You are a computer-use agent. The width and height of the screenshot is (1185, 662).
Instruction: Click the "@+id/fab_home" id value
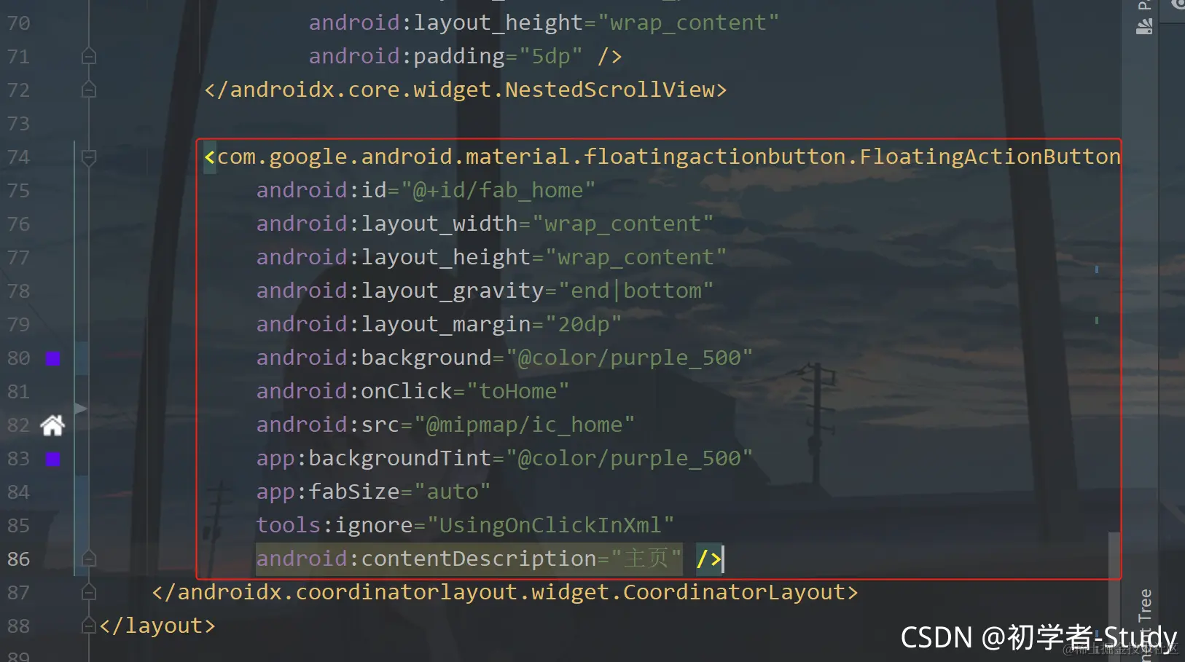[498, 191]
